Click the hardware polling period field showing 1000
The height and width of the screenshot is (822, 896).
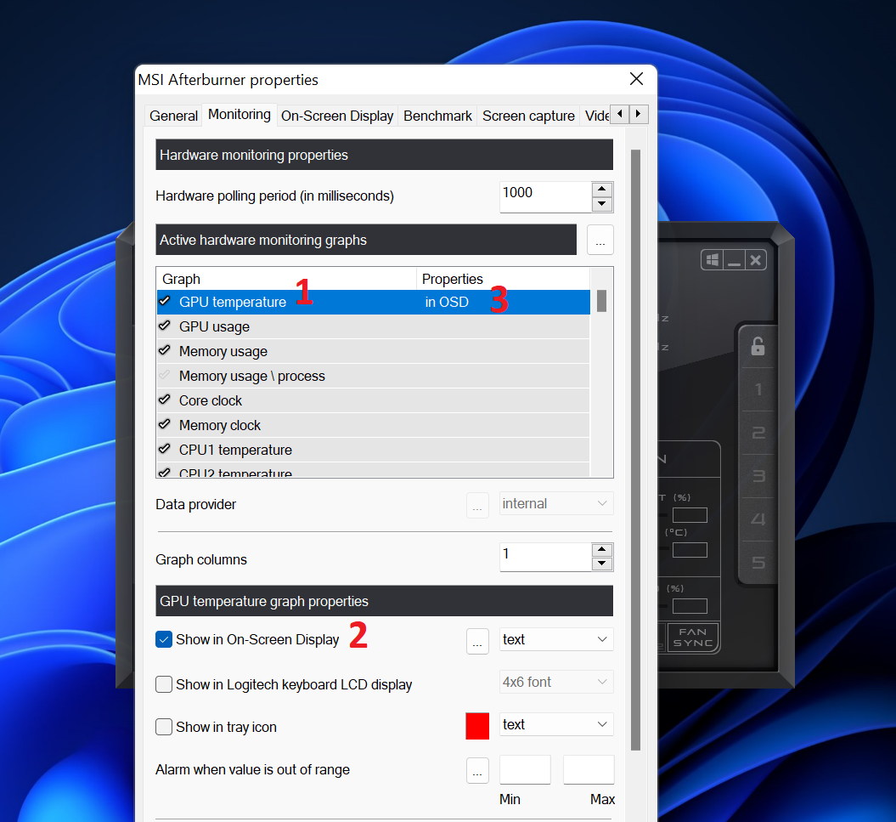546,196
